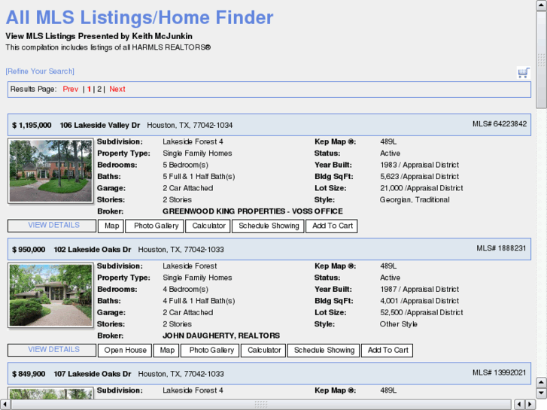Click MLS# 1888231

click(501, 248)
